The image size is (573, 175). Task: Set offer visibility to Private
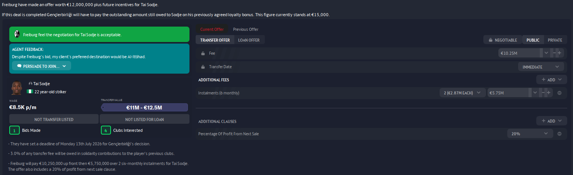tap(555, 40)
